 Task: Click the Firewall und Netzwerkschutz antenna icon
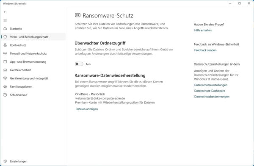(5, 53)
